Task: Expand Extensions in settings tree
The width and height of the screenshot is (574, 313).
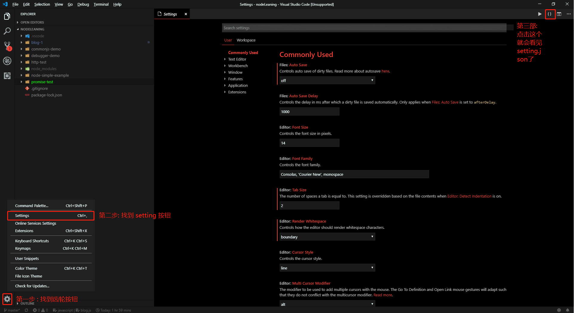Action: point(225,92)
